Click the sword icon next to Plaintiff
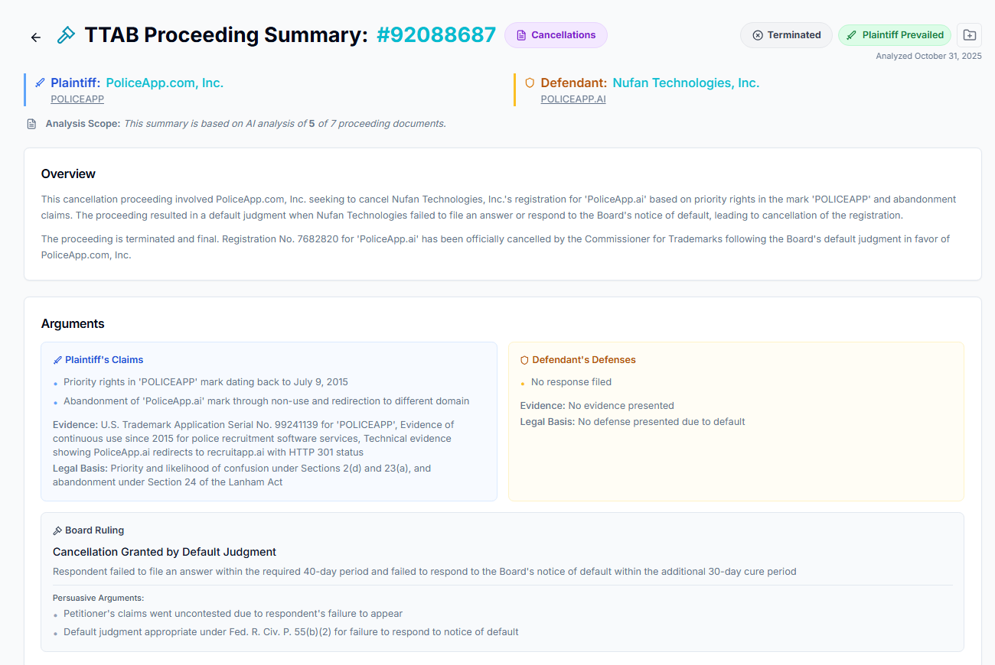 (x=40, y=82)
